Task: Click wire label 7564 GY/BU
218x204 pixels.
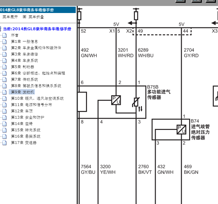Action: tap(88, 169)
